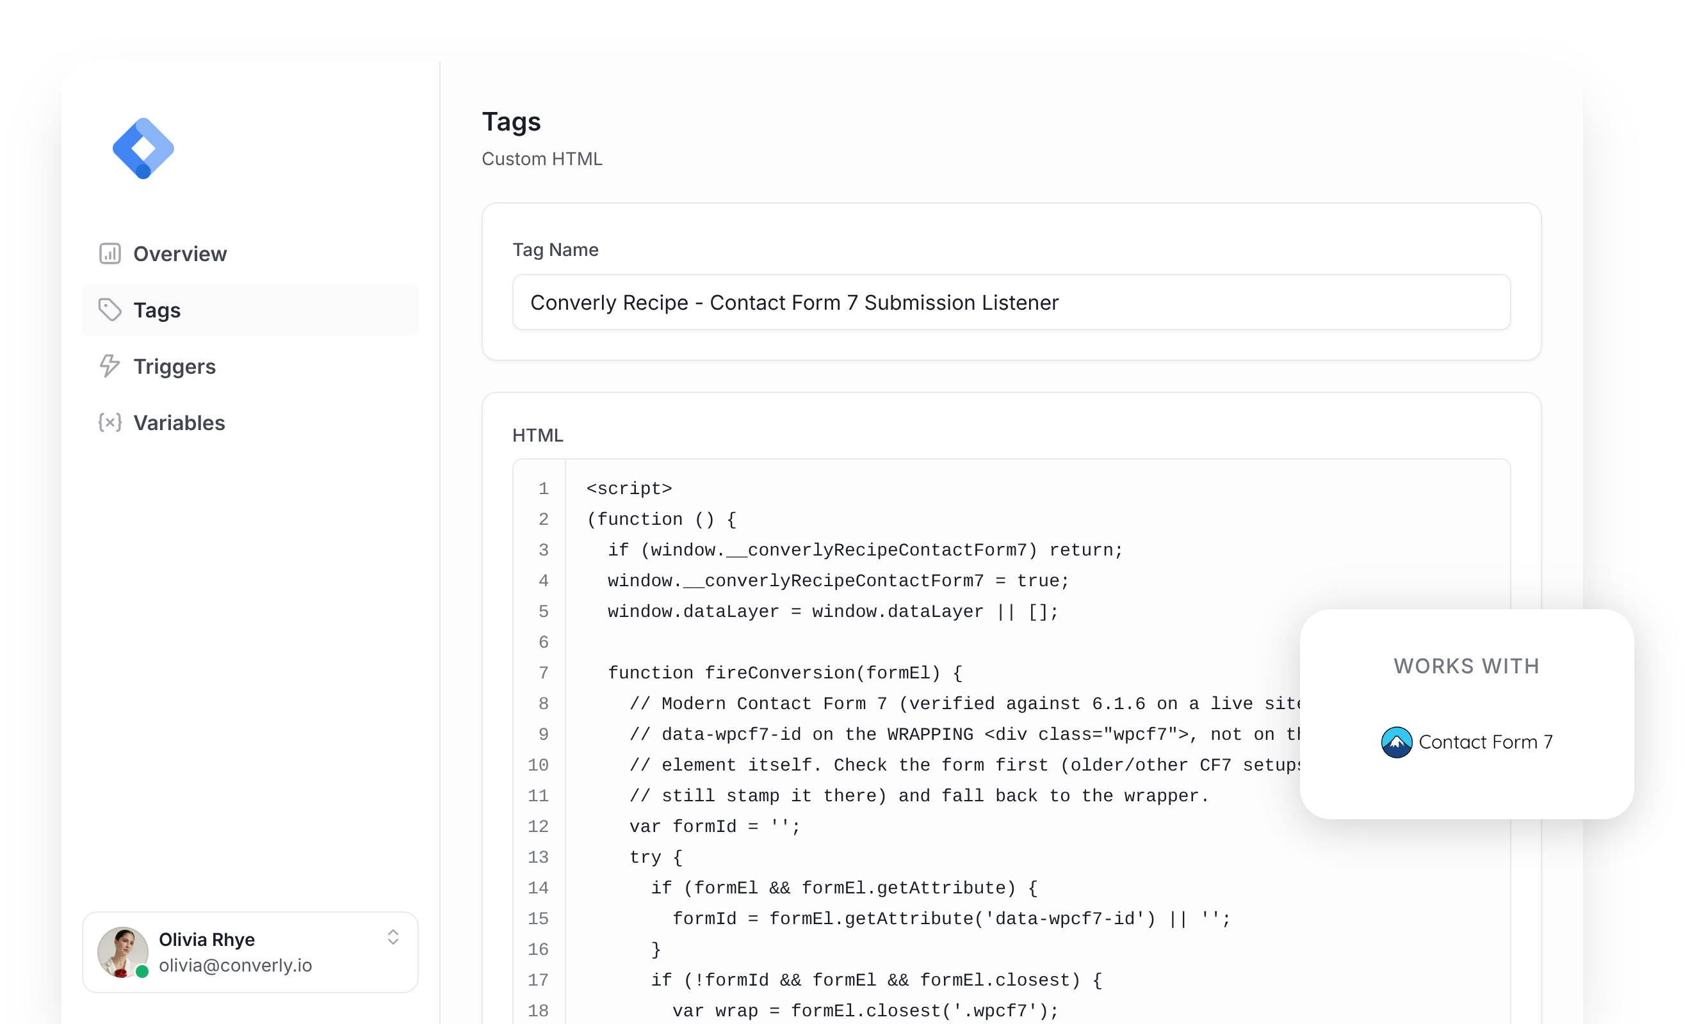Click the Tags page heading
Image resolution: width=1706 pixels, height=1024 pixels.
point(511,122)
